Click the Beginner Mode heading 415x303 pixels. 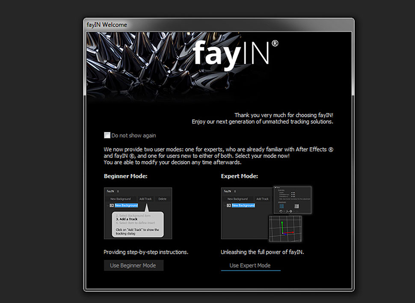126,176
